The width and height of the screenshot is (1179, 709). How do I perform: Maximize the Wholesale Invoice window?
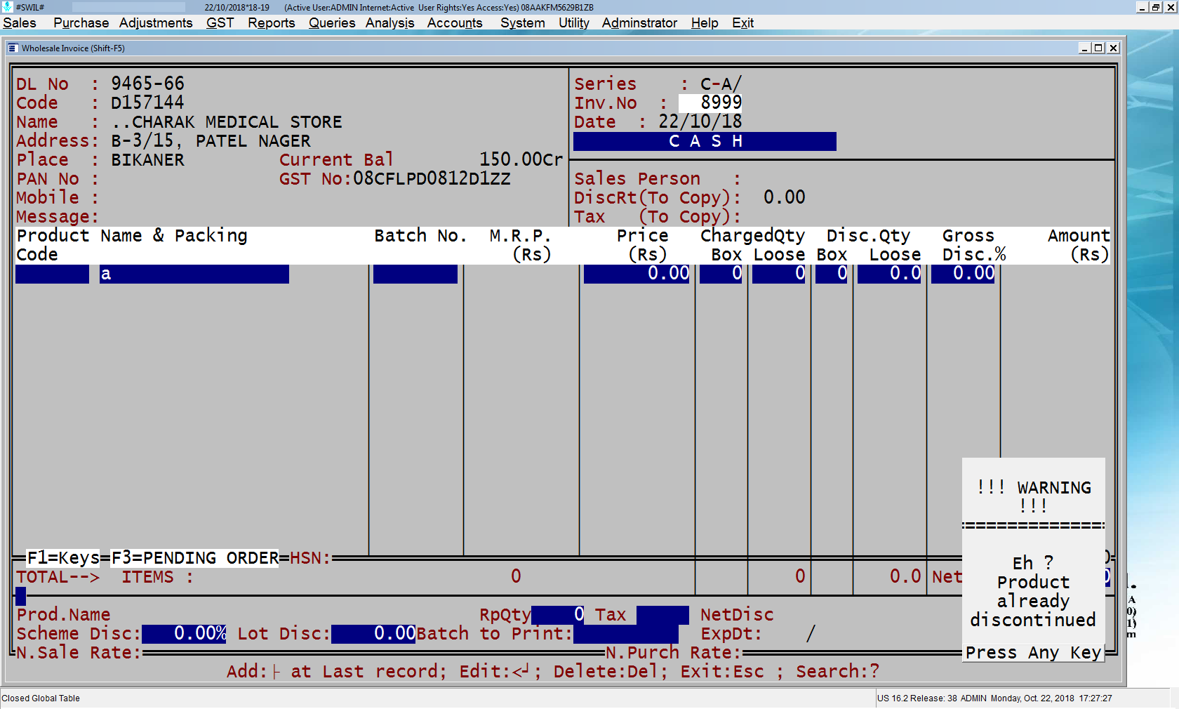[x=1098, y=48]
